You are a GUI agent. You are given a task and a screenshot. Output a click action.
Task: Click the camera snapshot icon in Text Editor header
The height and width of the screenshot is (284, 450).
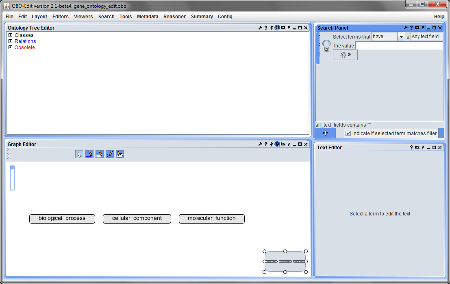pyautogui.click(x=417, y=147)
